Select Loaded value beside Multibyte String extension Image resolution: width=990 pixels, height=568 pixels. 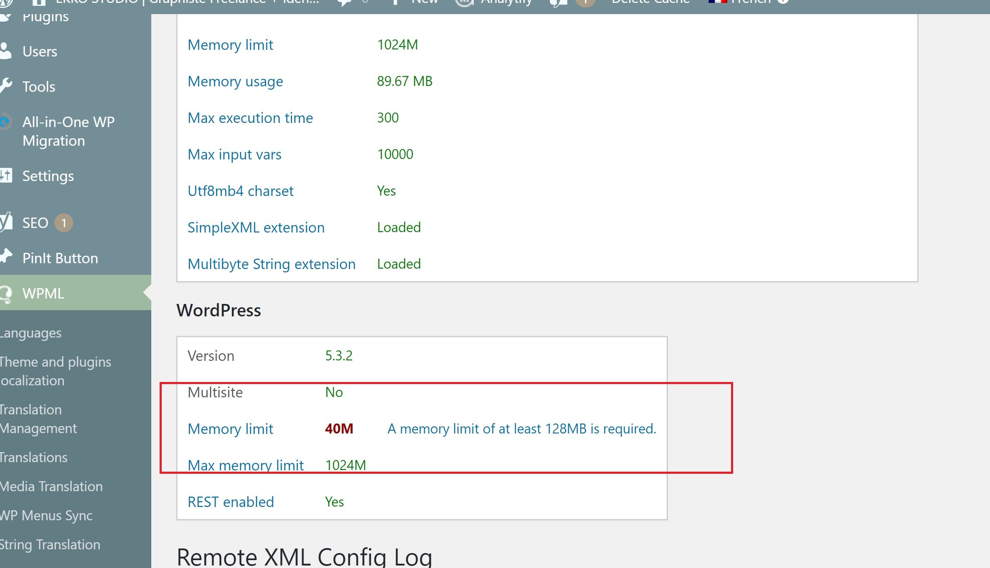399,264
